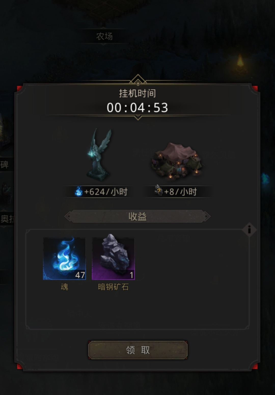Tap the 农场 farm label on map
This screenshot has width=275, height=395.
tap(104, 36)
